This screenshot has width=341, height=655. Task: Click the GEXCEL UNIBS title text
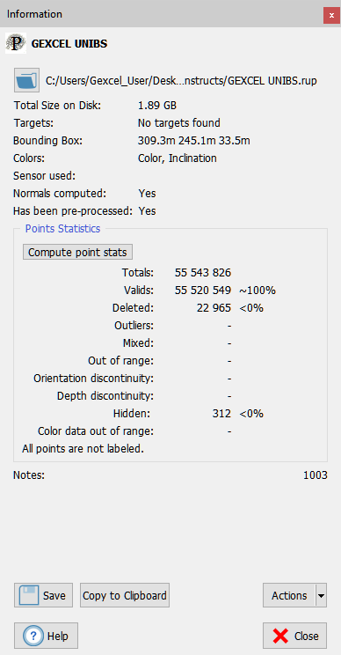[x=69, y=43]
